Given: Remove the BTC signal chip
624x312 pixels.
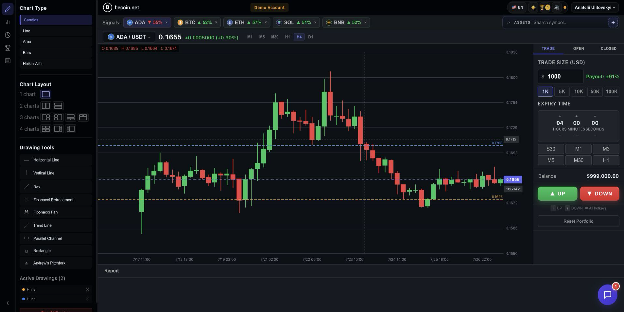Looking at the screenshot, I should (x=216, y=22).
